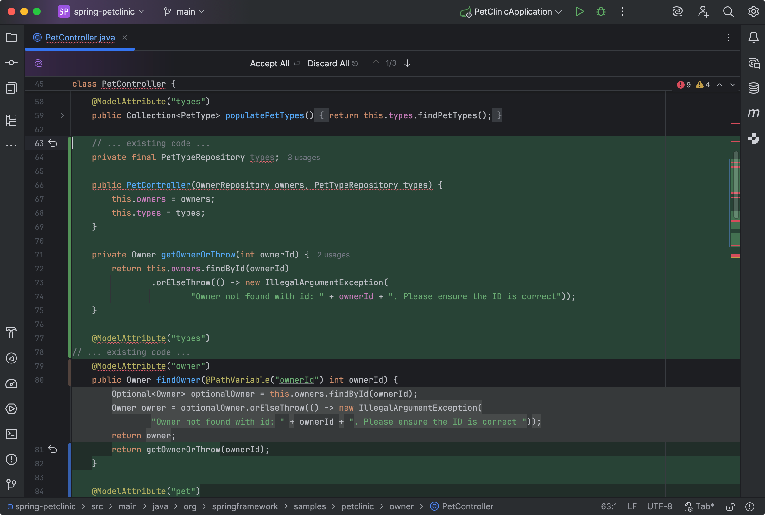Open Search Everywhere with the magnifier icon
The height and width of the screenshot is (515, 765).
coord(728,11)
